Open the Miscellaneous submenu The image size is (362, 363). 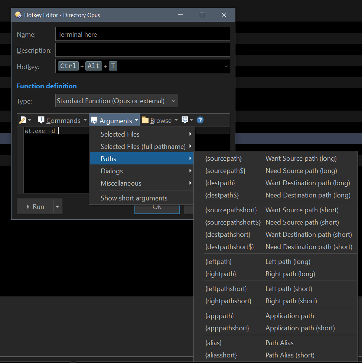[141, 183]
